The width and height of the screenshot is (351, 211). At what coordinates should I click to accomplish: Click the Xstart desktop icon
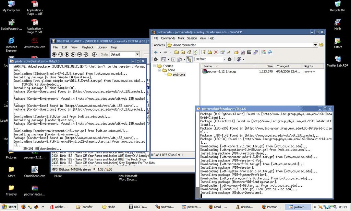(337, 43)
